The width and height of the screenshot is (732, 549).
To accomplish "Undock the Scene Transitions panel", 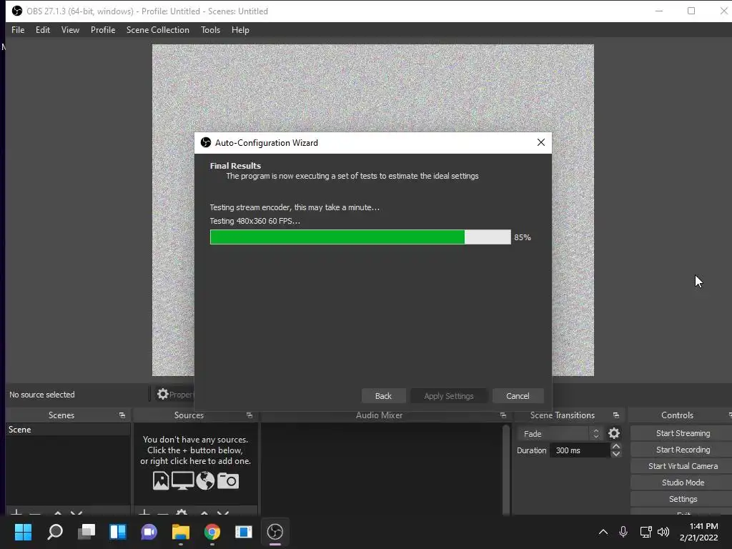I will pyautogui.click(x=616, y=415).
